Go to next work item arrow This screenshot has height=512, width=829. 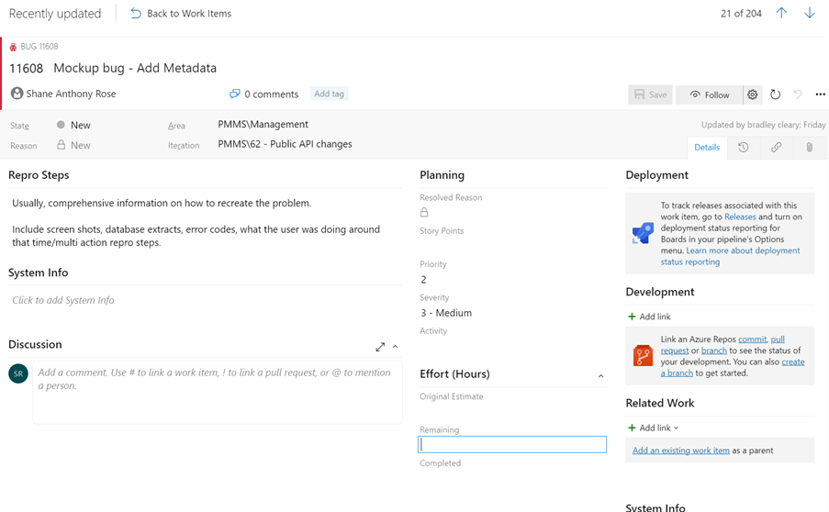pos(809,13)
